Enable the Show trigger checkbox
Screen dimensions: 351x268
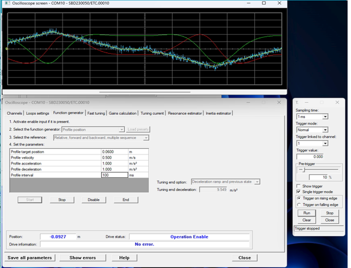pos(299,186)
